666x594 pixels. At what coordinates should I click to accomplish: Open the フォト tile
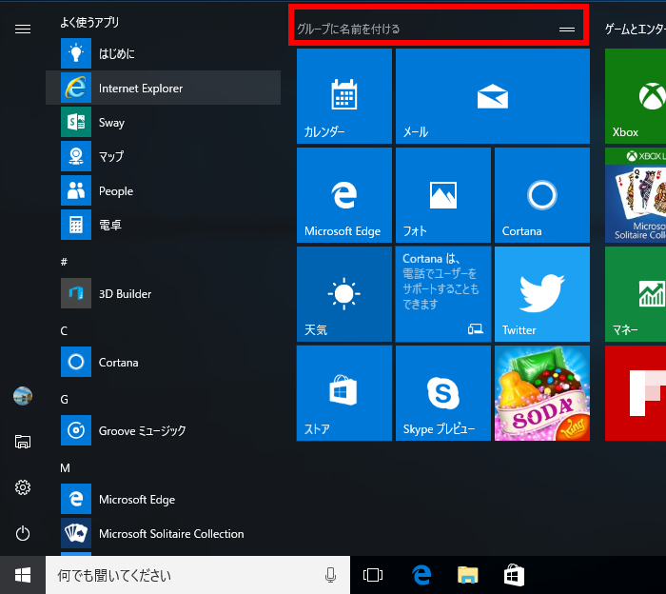tap(443, 195)
